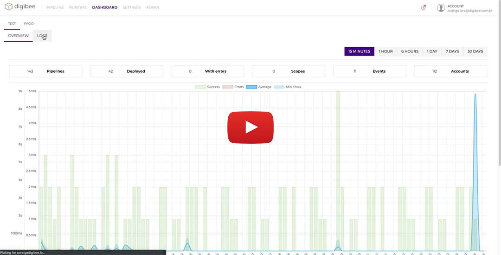
Task: Open the RUNTIME menu
Action: (x=78, y=7)
